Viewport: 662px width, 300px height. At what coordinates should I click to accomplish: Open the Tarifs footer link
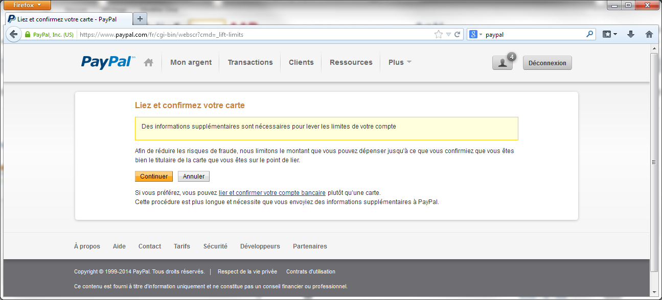tap(182, 246)
